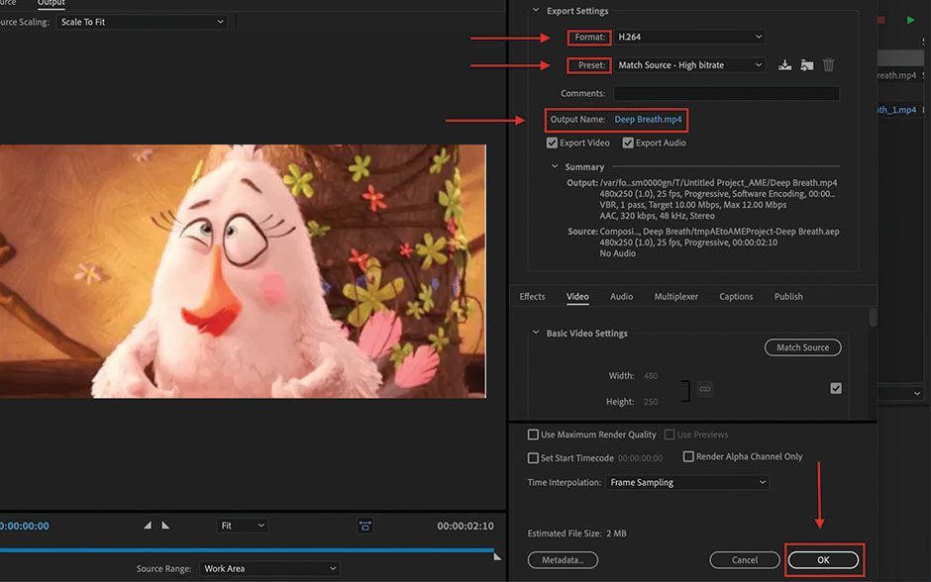Image resolution: width=931 pixels, height=582 pixels.
Task: Open the Source Range dropdown set to Work Area
Action: (269, 568)
